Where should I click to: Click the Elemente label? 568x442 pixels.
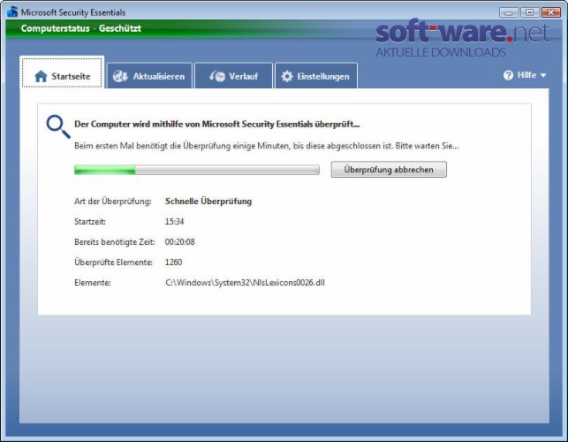(x=93, y=283)
